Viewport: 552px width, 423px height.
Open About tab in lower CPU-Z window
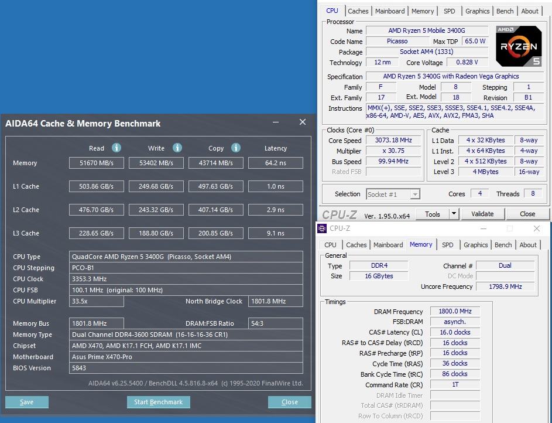528,245
